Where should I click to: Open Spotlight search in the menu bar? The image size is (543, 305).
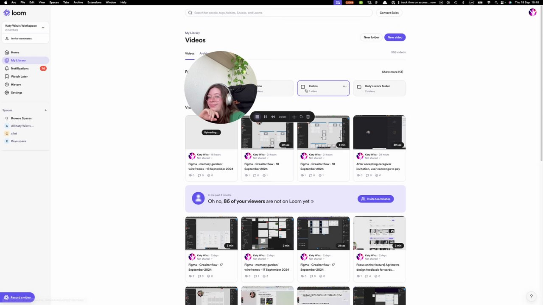tap(495, 3)
